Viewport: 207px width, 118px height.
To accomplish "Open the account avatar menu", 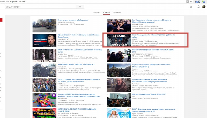I will (x=204, y=7).
